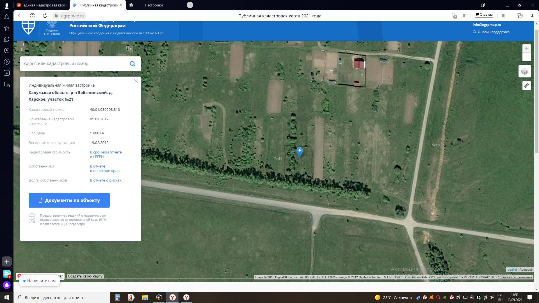Image resolution: width=539 pixels, height=303 pixels.
Task: Show open tabs counter in the sidebar
Action: click(7, 73)
